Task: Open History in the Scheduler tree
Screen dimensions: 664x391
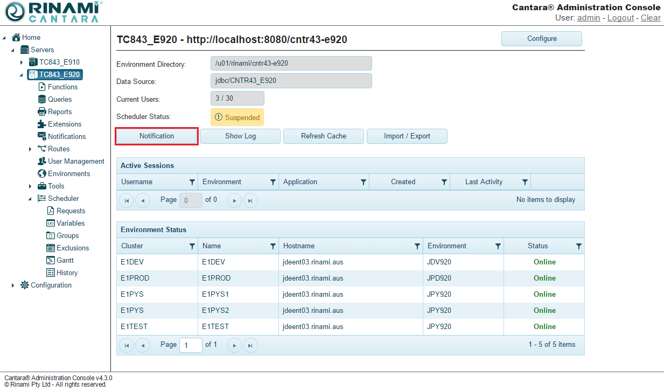Action: pyautogui.click(x=67, y=273)
